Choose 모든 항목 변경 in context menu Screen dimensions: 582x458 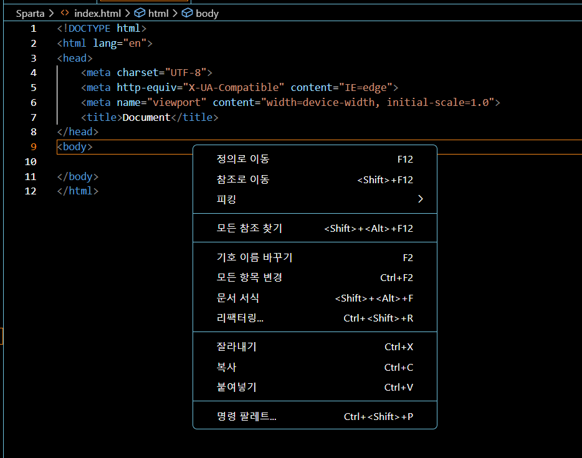pyautogui.click(x=315, y=278)
